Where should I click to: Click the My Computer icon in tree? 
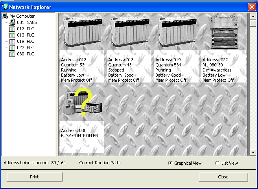5,16
